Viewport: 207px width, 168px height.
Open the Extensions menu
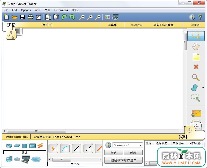[61, 10]
